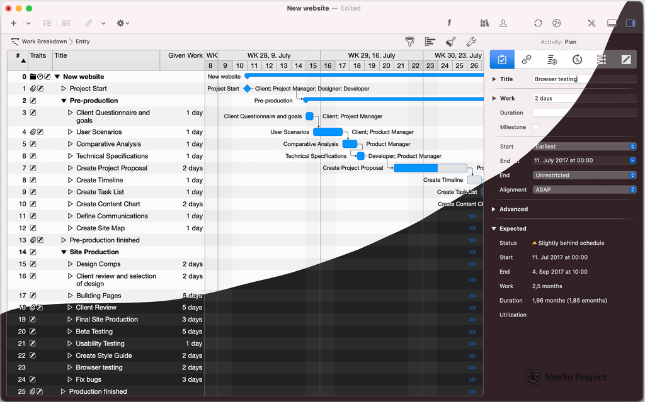
Task: Click the indent task icon
Action: tap(47, 23)
